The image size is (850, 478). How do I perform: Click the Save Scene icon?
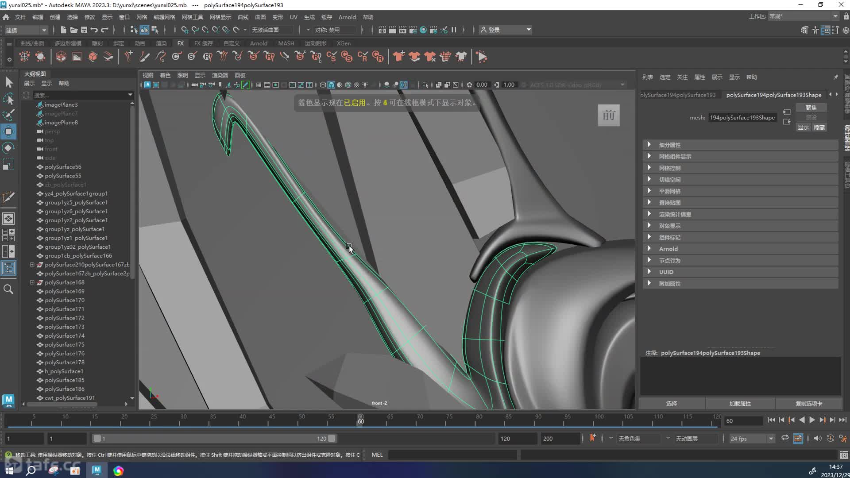pos(84,30)
